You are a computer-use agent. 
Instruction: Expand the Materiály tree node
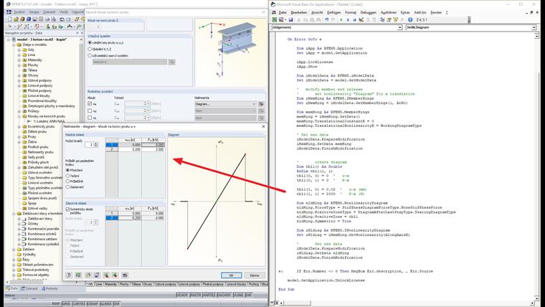coord(19,60)
